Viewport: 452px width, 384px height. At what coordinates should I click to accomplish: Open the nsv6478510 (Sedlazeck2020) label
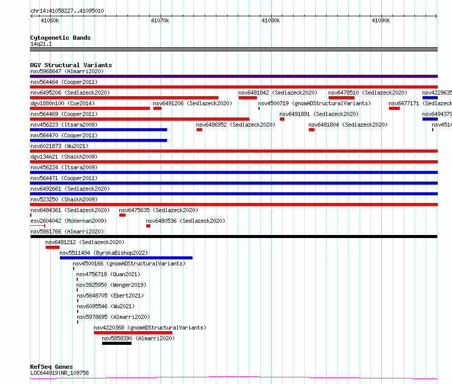tap(368, 93)
